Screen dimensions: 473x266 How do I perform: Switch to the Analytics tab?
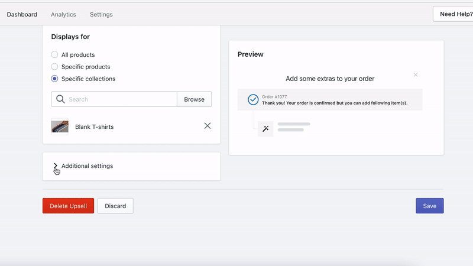pyautogui.click(x=63, y=14)
